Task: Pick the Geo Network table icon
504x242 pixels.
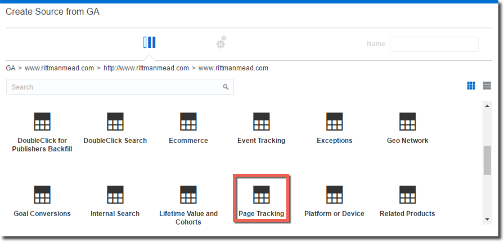Action: coord(408,122)
